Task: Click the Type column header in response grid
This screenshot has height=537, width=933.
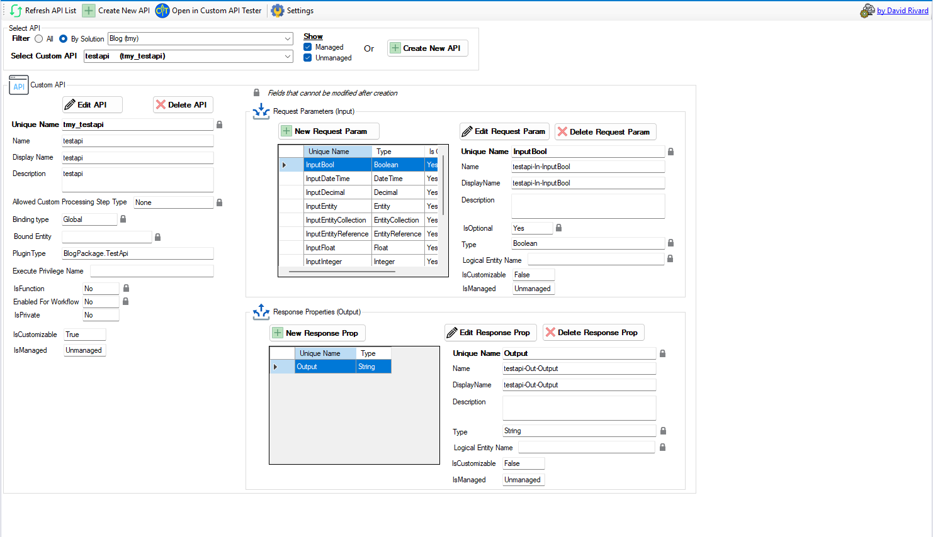Action: (374, 353)
